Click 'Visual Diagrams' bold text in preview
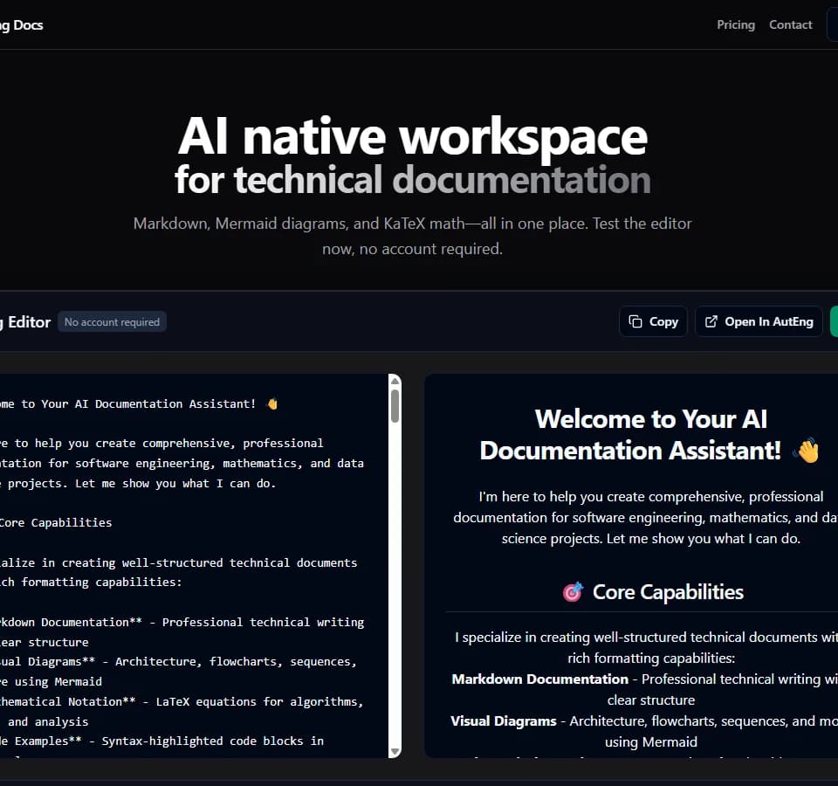This screenshot has height=786, width=838. (504, 721)
